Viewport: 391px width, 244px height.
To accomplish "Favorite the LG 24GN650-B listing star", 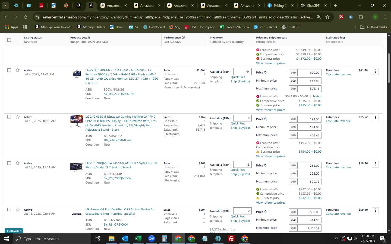I will [18, 117].
